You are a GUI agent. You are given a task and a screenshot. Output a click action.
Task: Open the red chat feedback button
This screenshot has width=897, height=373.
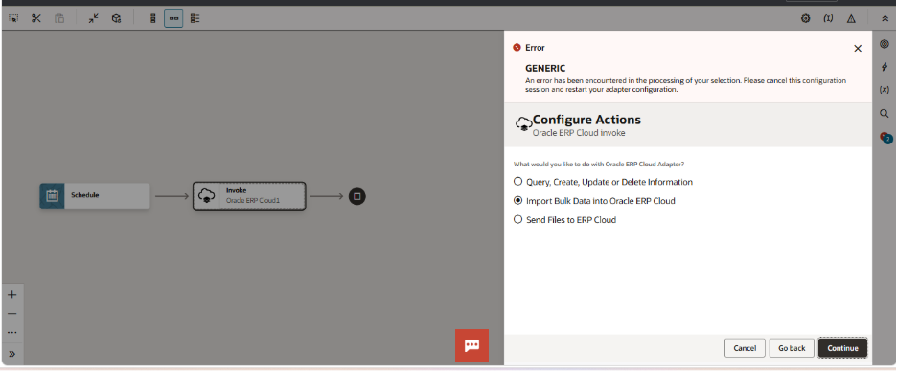pyautogui.click(x=471, y=345)
